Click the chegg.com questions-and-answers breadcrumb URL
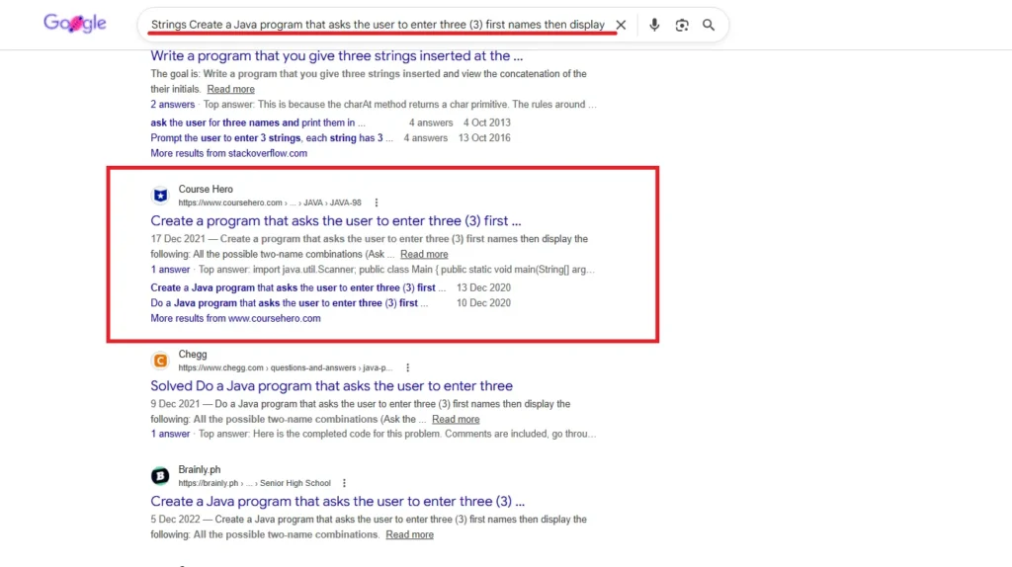Screen dimensions: 1012x567 286,367
